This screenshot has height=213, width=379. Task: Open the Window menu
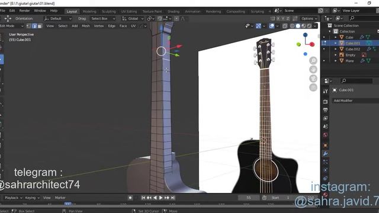[x=40, y=11]
